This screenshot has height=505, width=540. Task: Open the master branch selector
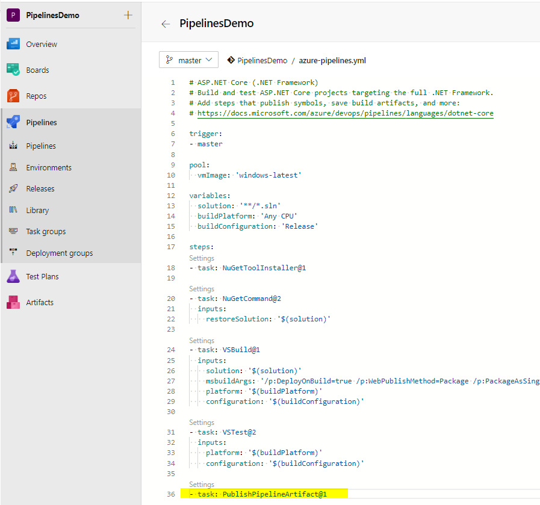point(188,60)
